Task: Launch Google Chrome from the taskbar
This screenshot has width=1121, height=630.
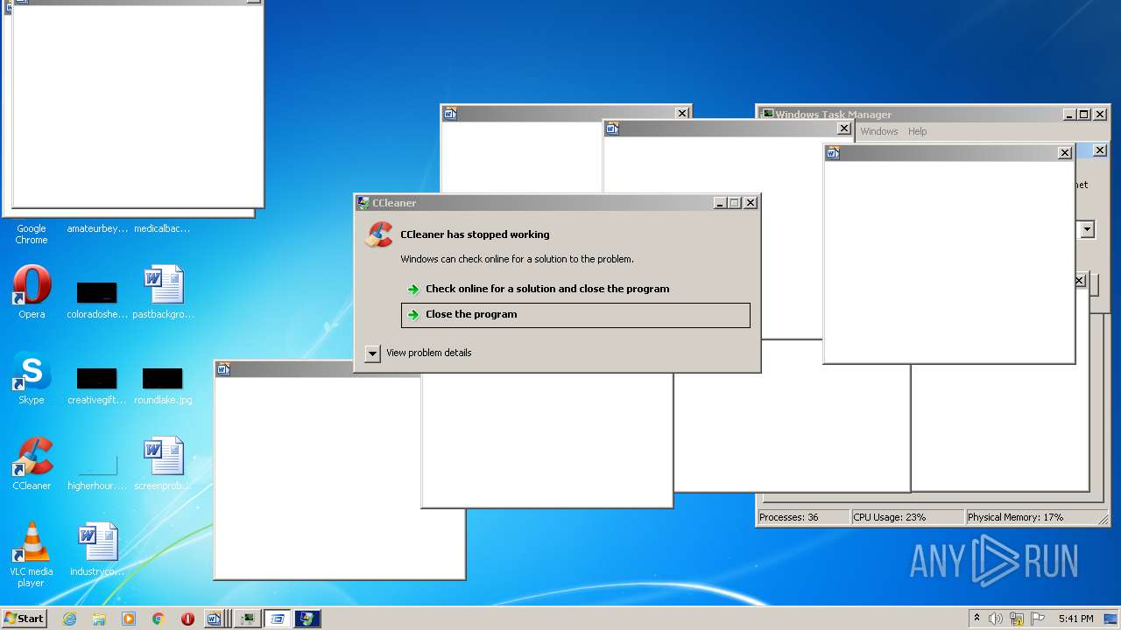Action: point(159,619)
